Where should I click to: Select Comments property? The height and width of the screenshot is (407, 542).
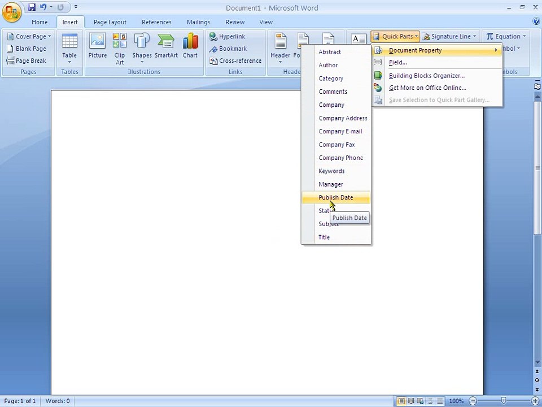[336, 92]
